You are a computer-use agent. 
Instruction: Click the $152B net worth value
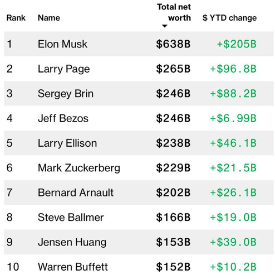(x=173, y=267)
